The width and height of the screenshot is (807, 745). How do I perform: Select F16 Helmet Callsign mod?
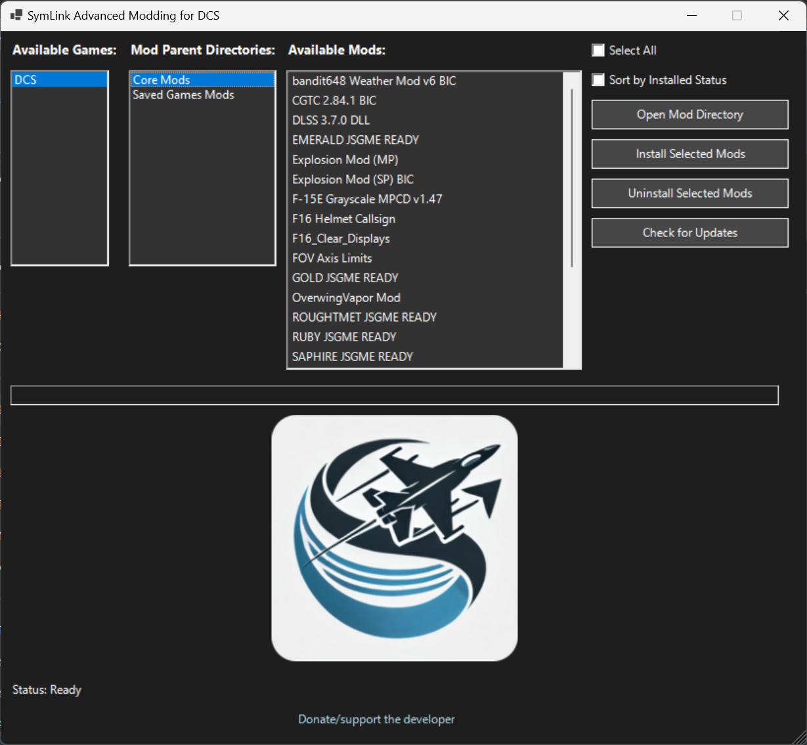click(x=343, y=219)
